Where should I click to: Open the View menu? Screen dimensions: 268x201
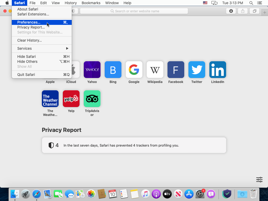(55, 3)
